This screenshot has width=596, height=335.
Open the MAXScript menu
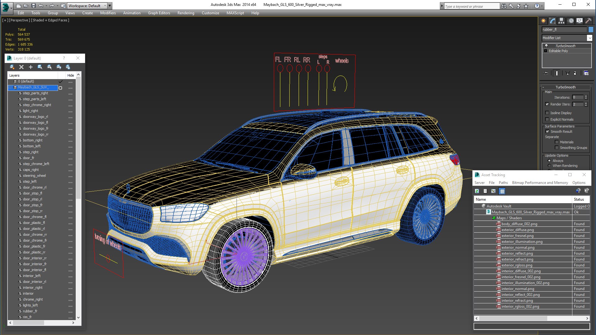tap(235, 13)
